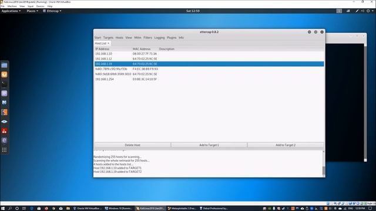The height and width of the screenshot is (211, 376).
Task: Open the Terminal icon in the dock
Action: (4, 84)
